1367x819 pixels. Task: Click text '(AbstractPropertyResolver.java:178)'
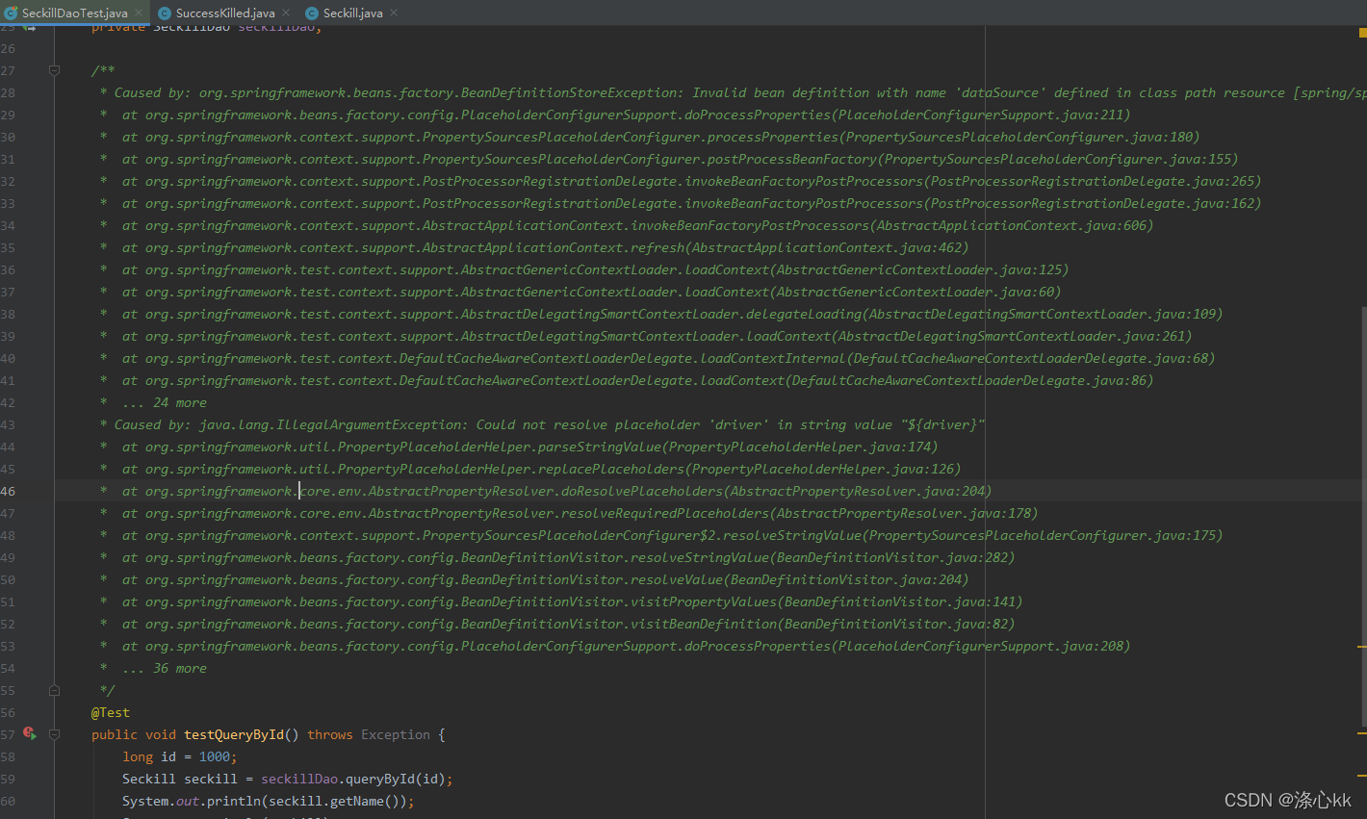(x=904, y=513)
